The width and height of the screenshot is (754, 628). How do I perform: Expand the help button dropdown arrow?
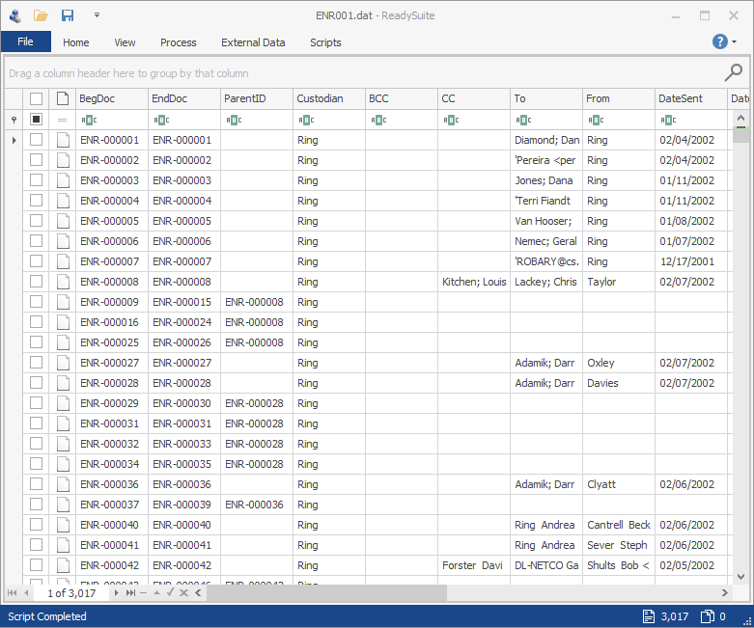tap(735, 41)
